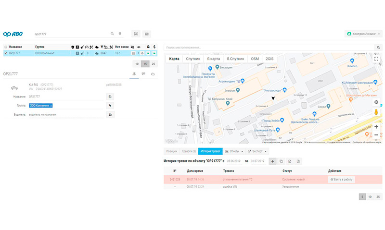Expand the Отчеты dropdown
The width and height of the screenshot is (385, 230).
[234, 151]
